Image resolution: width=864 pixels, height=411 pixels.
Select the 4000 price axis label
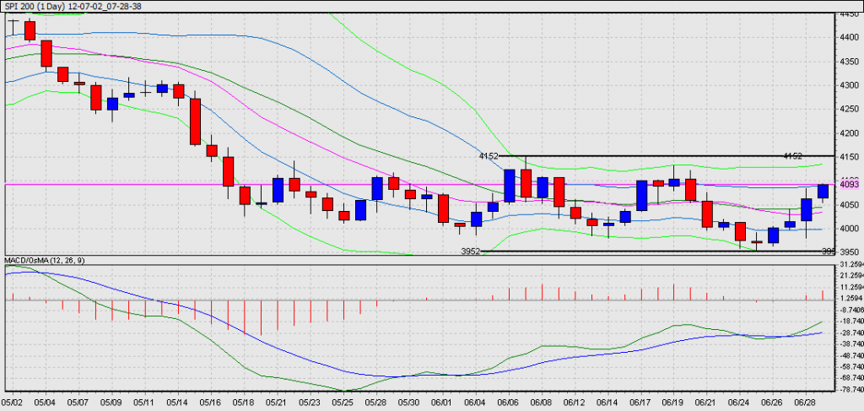(x=850, y=229)
